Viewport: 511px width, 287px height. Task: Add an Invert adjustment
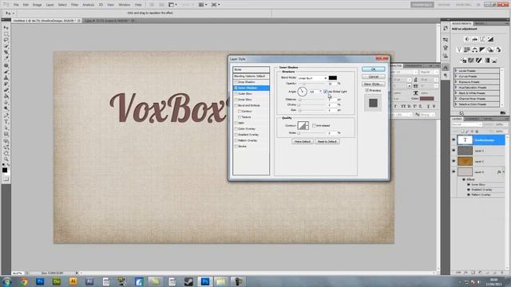(463, 61)
